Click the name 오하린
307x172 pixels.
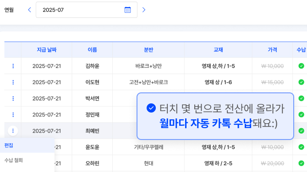pyautogui.click(x=92, y=163)
